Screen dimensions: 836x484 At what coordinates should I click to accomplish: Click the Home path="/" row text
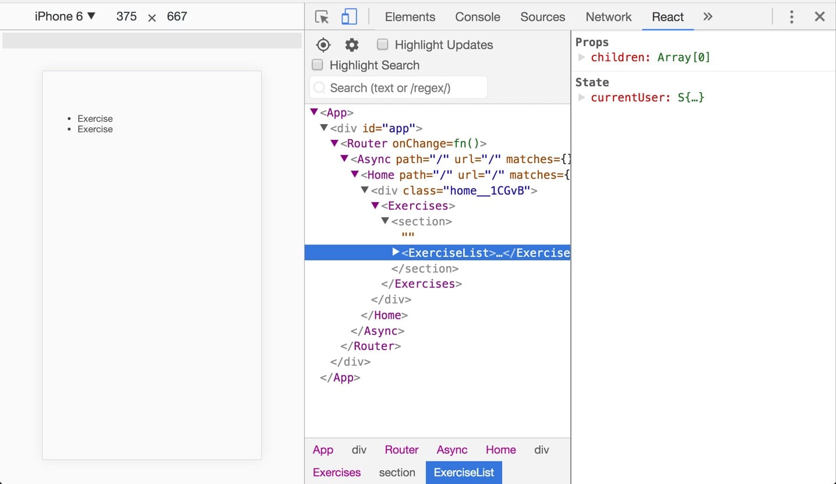(x=465, y=175)
